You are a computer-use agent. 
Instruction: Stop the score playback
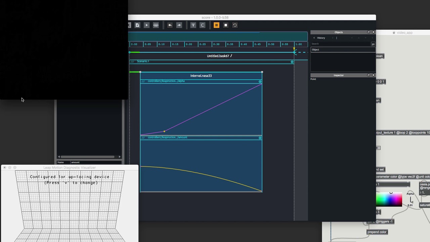226,25
